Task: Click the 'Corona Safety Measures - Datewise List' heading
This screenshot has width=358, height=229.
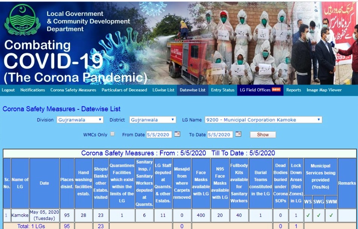Action: pos(61,109)
